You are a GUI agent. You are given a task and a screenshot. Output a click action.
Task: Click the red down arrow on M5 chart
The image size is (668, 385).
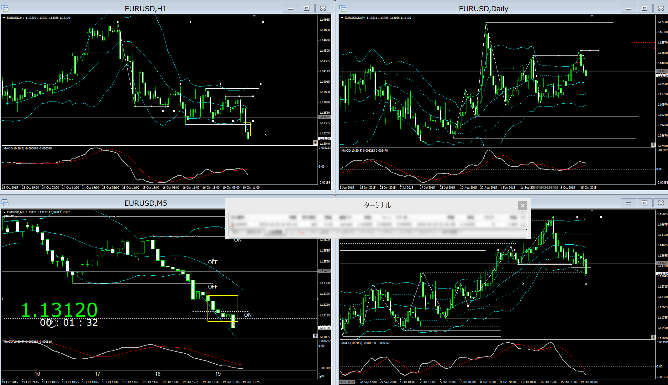pyautogui.click(x=208, y=291)
